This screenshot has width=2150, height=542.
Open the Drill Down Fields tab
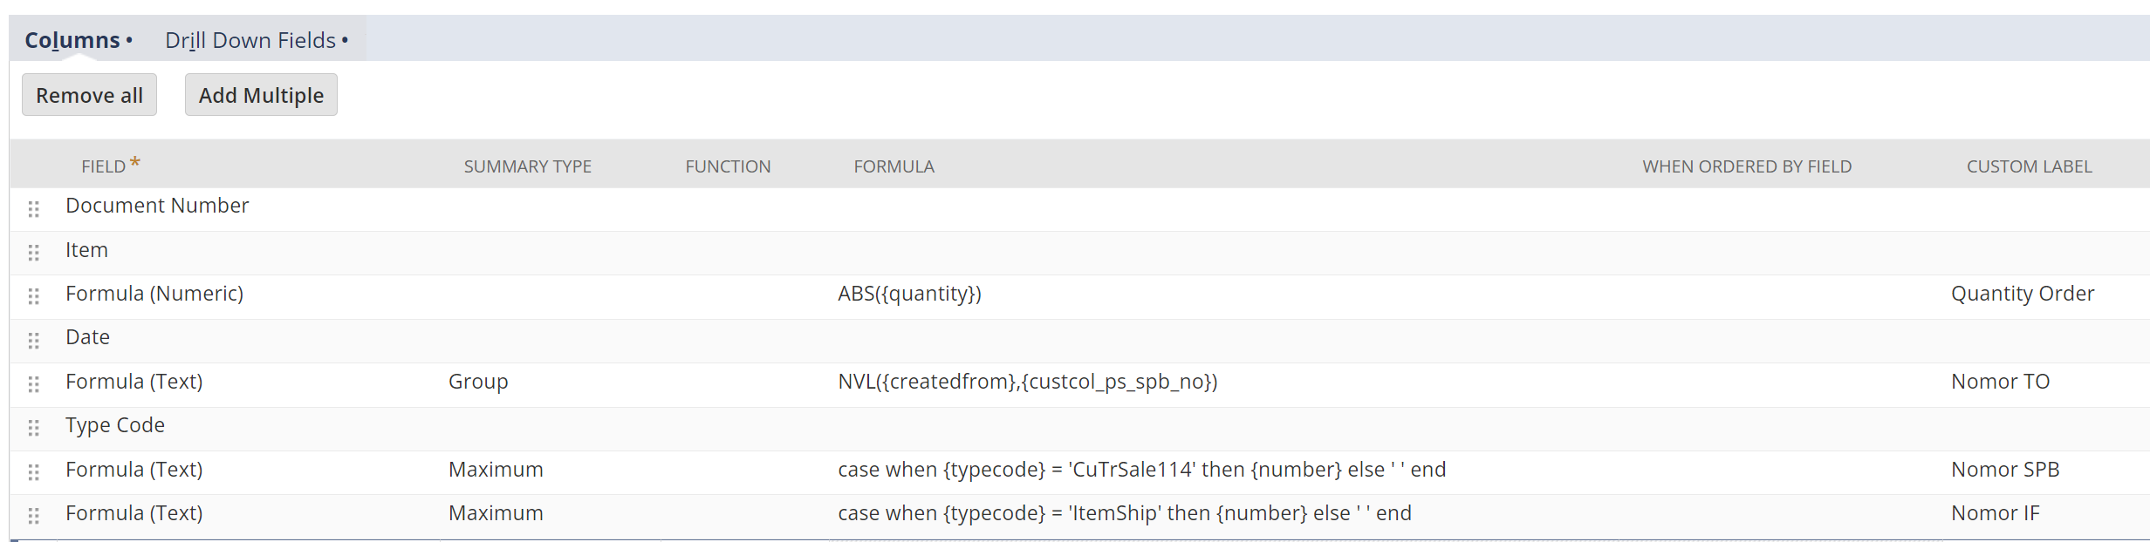[251, 40]
